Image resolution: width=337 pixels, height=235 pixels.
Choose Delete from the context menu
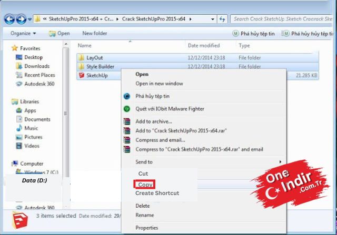tap(143, 206)
